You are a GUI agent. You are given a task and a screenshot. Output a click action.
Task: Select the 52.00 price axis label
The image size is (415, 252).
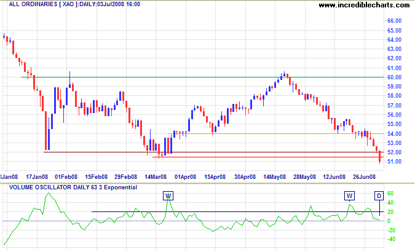[x=394, y=152]
